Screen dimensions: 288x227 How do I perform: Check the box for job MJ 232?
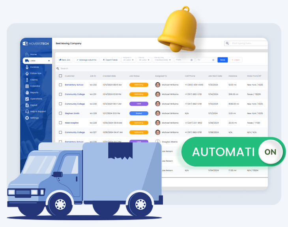60,85
